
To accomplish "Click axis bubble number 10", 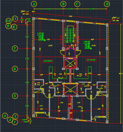I will click(x=9, y=21).
